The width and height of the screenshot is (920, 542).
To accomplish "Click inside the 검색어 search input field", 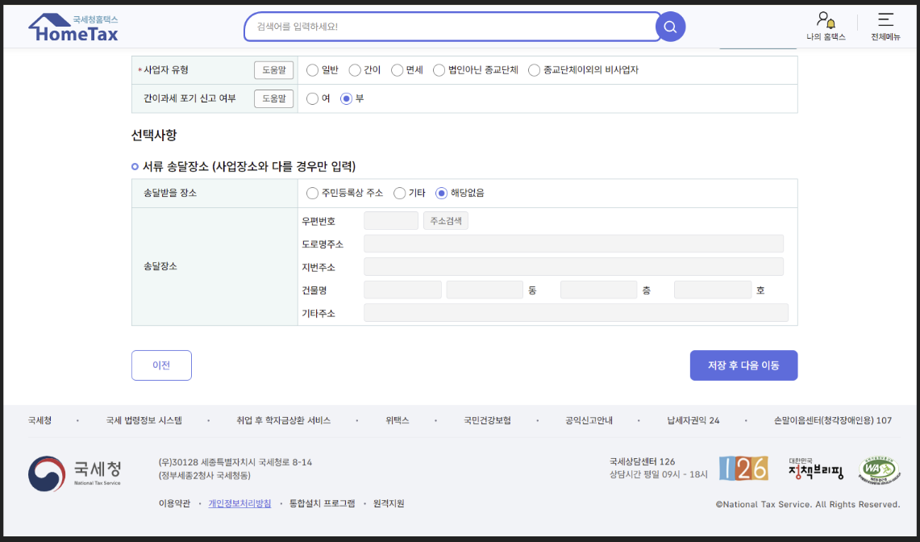I will [452, 27].
